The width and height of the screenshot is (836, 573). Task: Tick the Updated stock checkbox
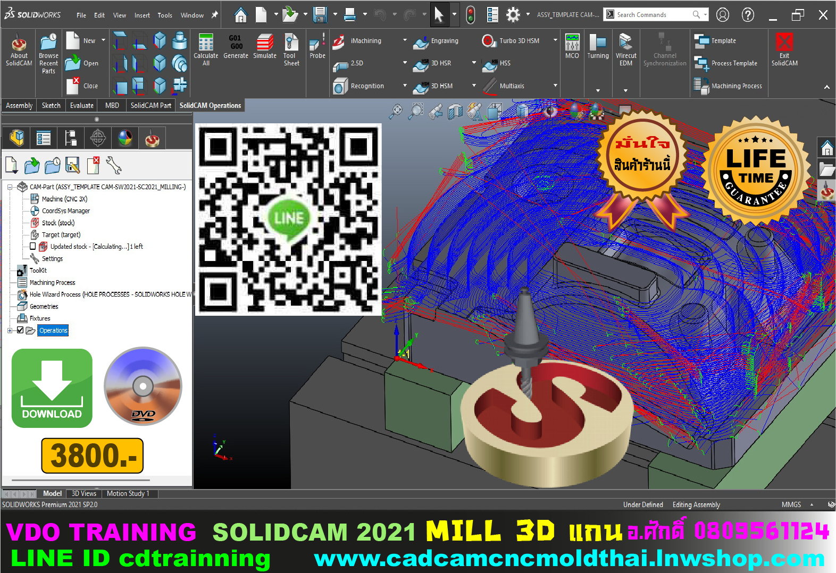33,246
